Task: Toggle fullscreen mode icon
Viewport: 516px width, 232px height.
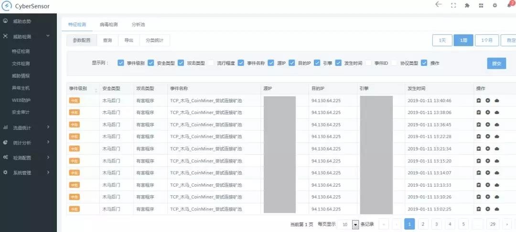Action: (453, 5)
